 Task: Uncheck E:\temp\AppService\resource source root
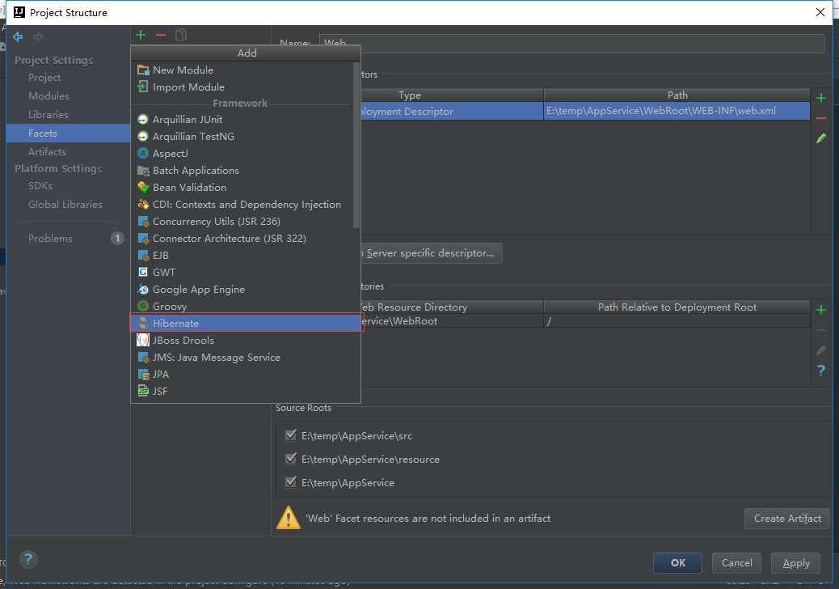click(x=290, y=459)
